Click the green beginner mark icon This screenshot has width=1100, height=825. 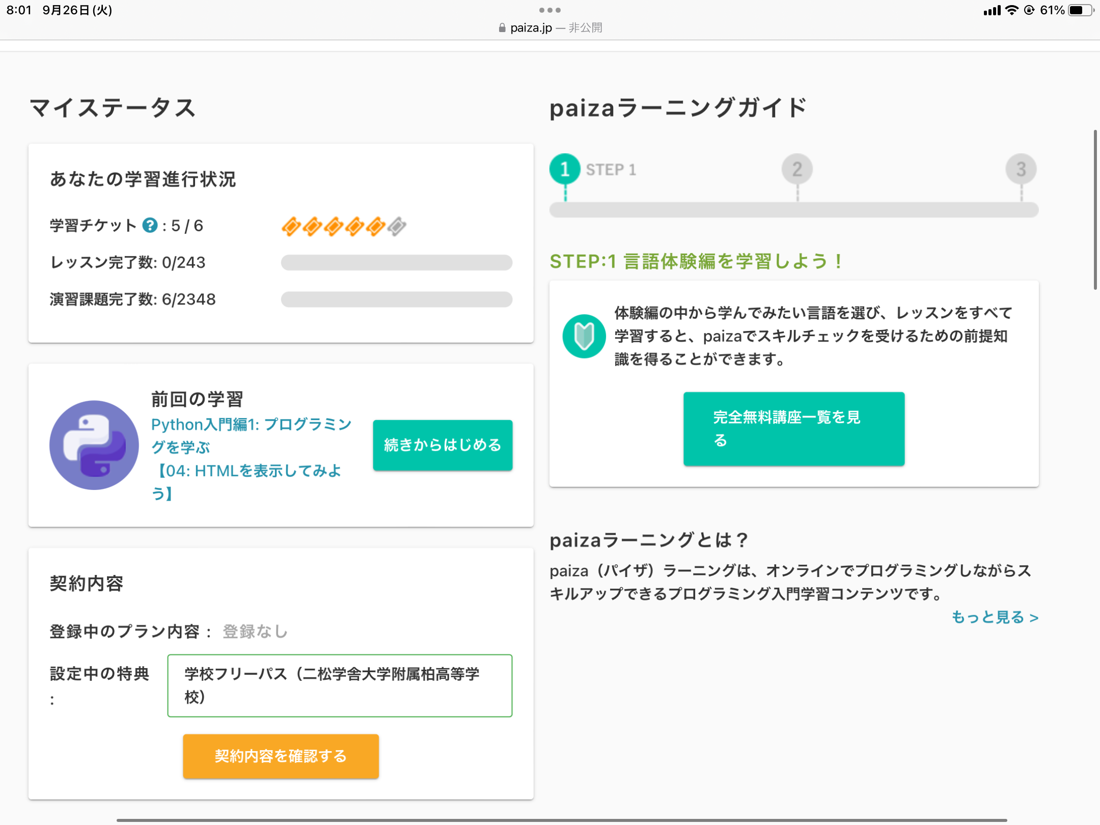(584, 336)
